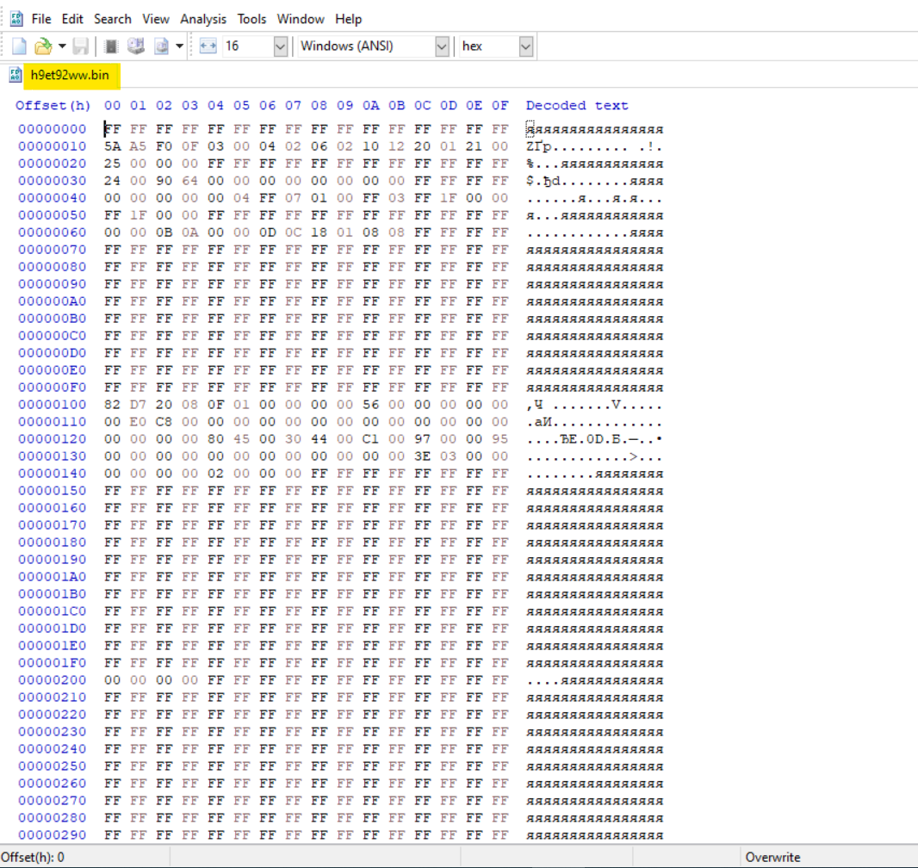Click the Decoded text column header
The image size is (918, 868).
[x=577, y=106]
